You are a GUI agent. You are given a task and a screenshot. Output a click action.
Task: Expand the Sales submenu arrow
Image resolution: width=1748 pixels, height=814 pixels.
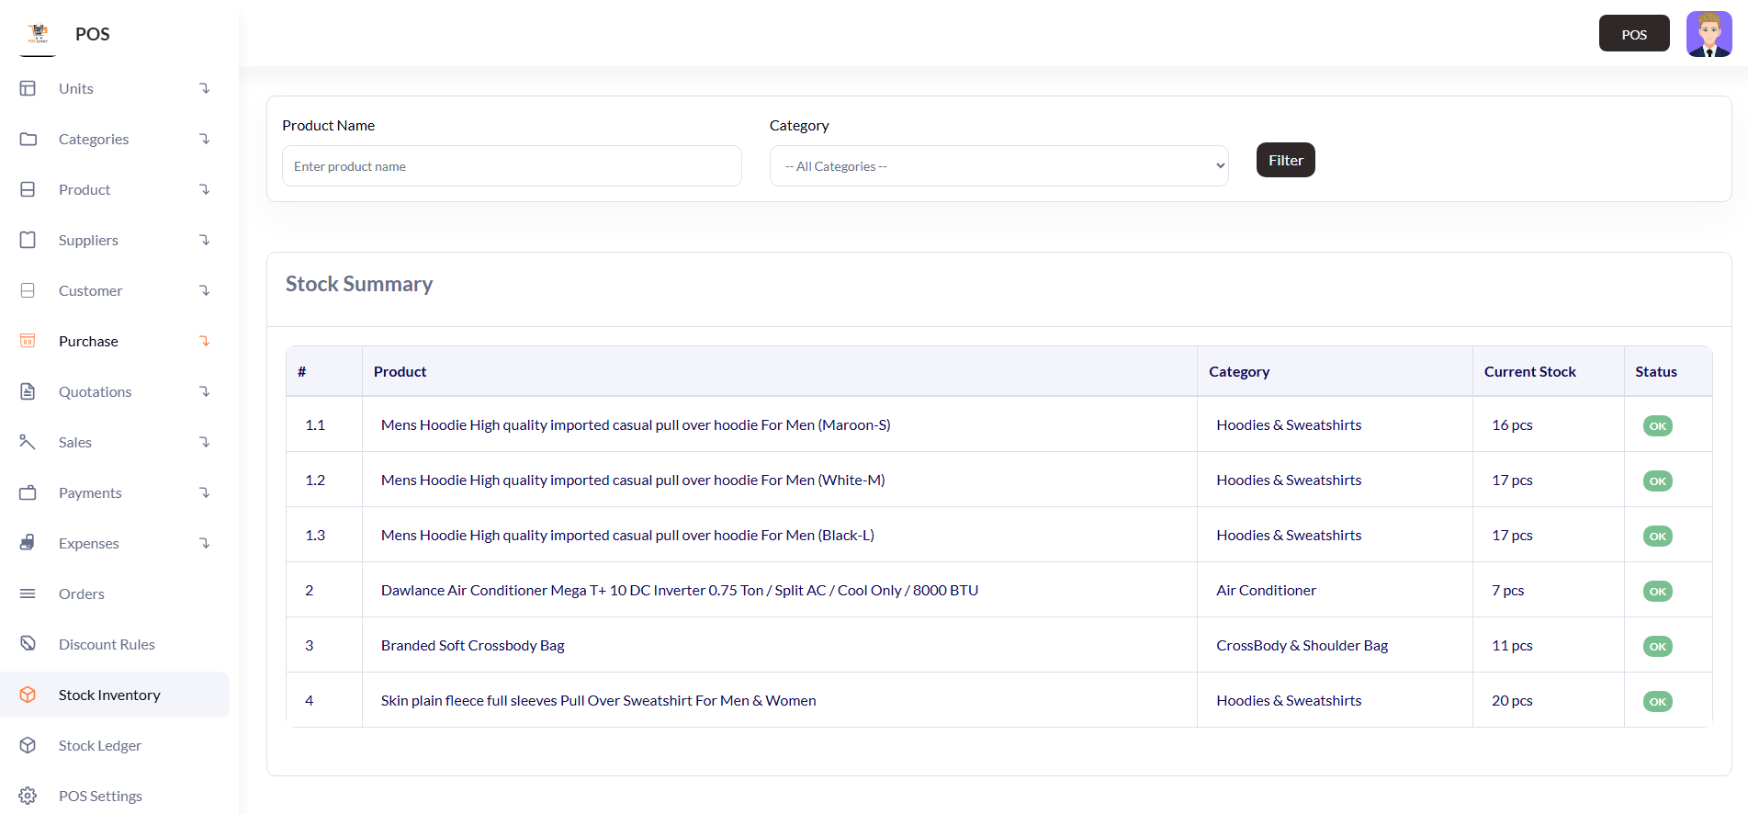pyautogui.click(x=205, y=442)
